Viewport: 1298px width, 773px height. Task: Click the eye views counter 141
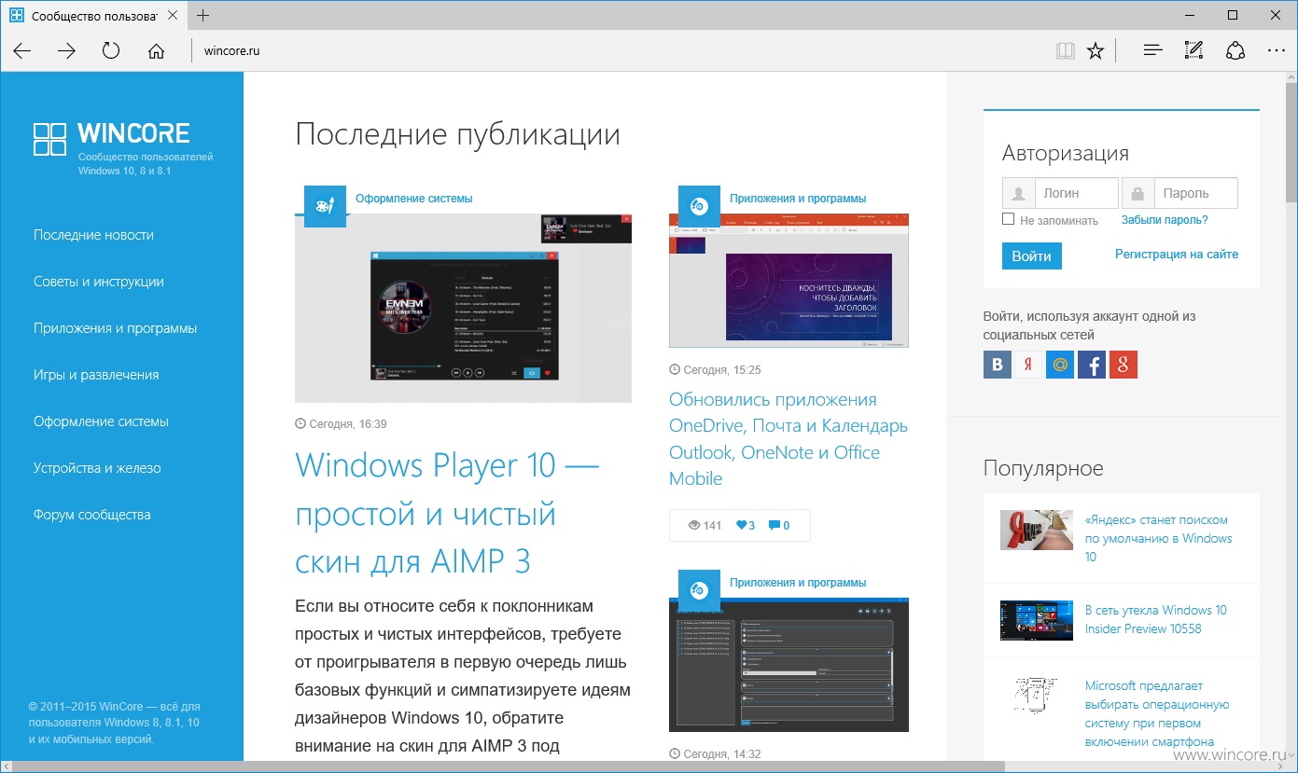click(705, 525)
